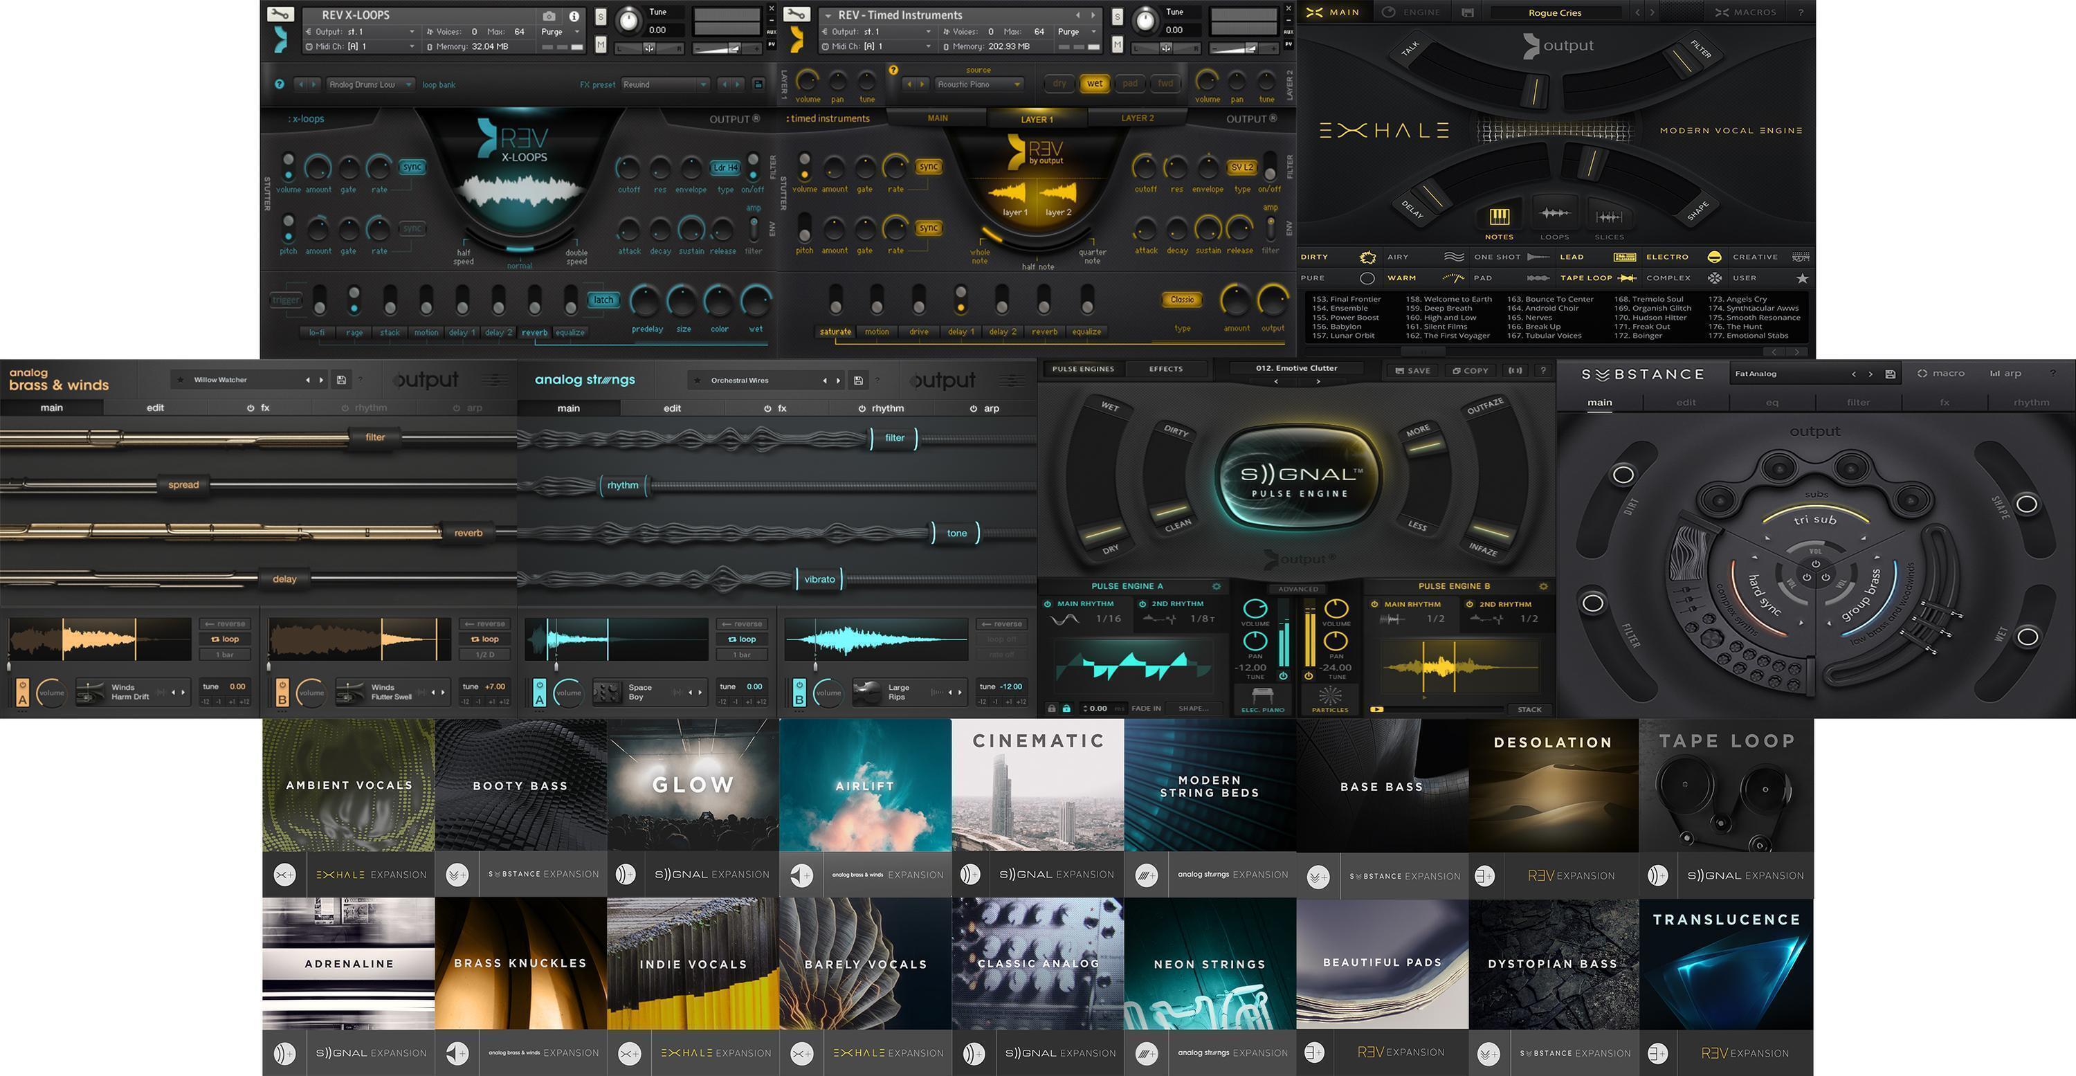
Task: Click SAVE in Signal's preset bar
Action: (x=1412, y=370)
